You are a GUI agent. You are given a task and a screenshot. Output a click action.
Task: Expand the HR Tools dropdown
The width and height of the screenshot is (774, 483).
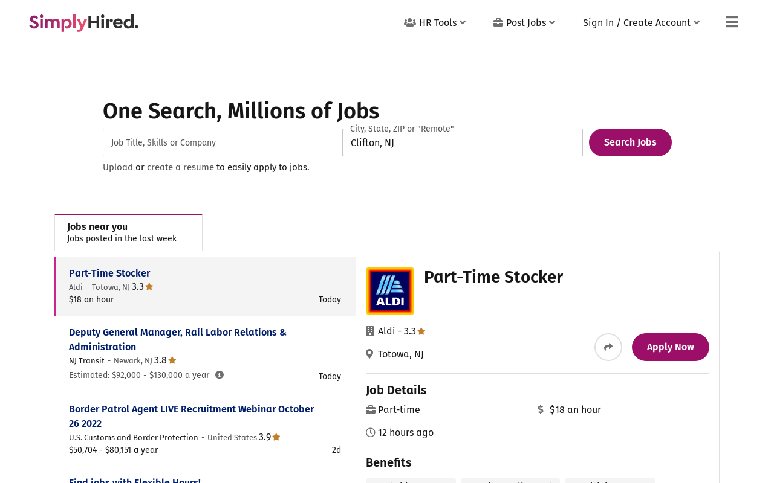click(x=435, y=22)
